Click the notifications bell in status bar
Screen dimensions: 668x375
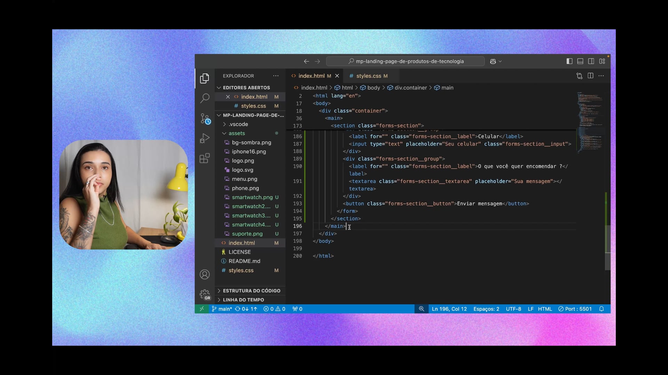pyautogui.click(x=601, y=309)
